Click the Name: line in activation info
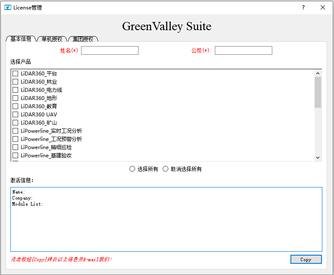The width and height of the screenshot is (334, 275). (19, 192)
